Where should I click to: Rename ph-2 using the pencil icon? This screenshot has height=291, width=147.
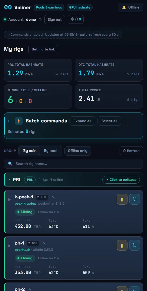pos(30,289)
